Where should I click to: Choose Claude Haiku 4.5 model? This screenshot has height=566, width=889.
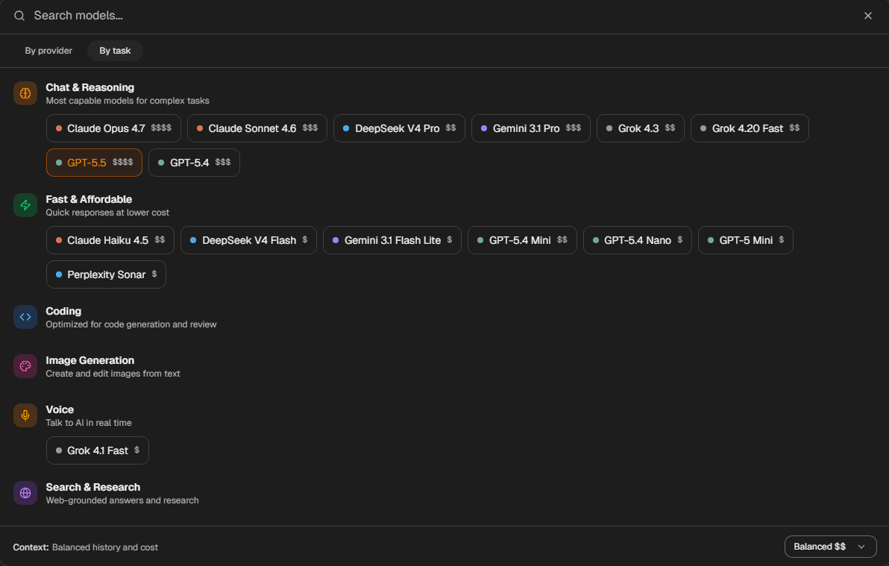(110, 240)
